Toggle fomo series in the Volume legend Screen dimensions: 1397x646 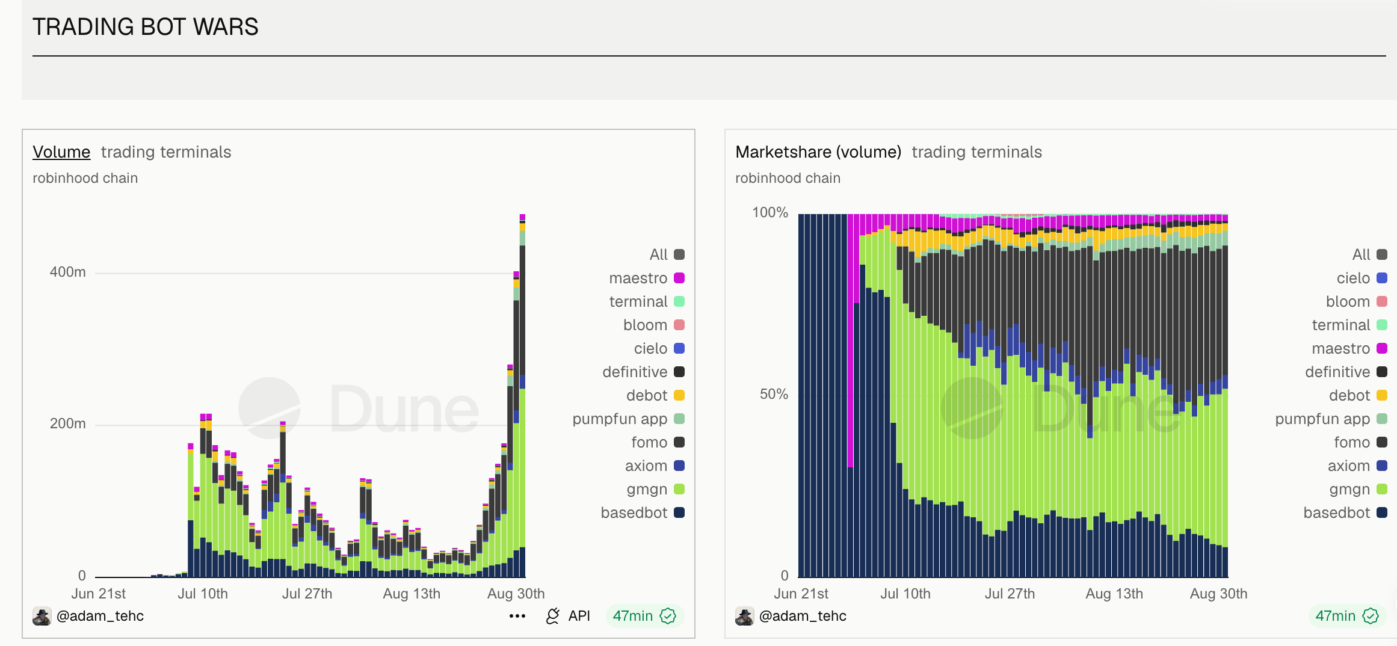click(658, 442)
